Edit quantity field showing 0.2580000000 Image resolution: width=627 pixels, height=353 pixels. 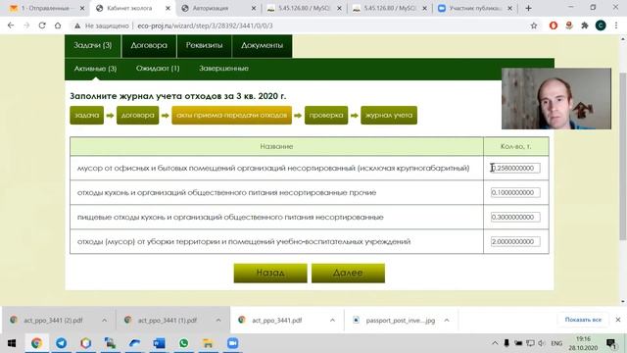pyautogui.click(x=515, y=168)
